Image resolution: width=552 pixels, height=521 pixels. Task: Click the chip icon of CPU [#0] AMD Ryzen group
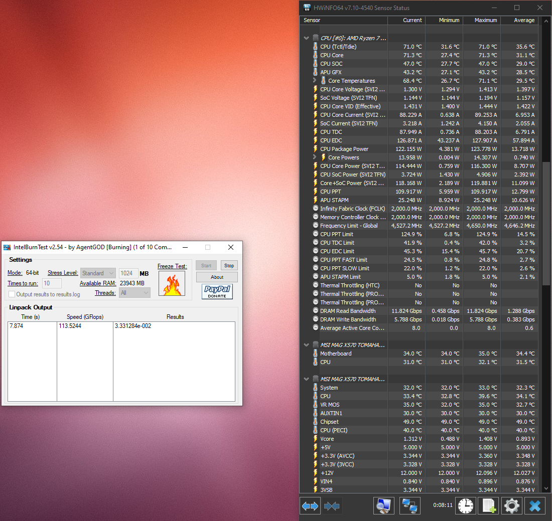point(316,38)
